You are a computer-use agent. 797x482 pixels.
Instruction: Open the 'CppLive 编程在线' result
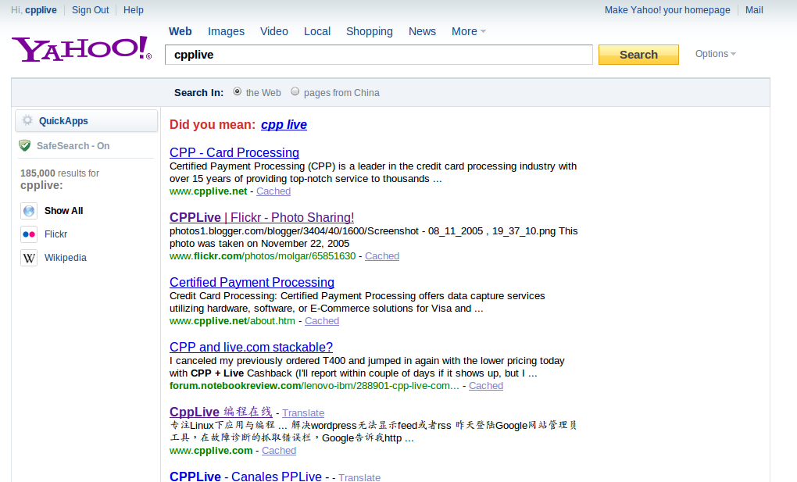pos(221,412)
